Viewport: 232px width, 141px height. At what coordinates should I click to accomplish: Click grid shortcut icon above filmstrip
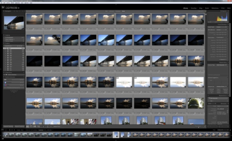pos(10,130)
